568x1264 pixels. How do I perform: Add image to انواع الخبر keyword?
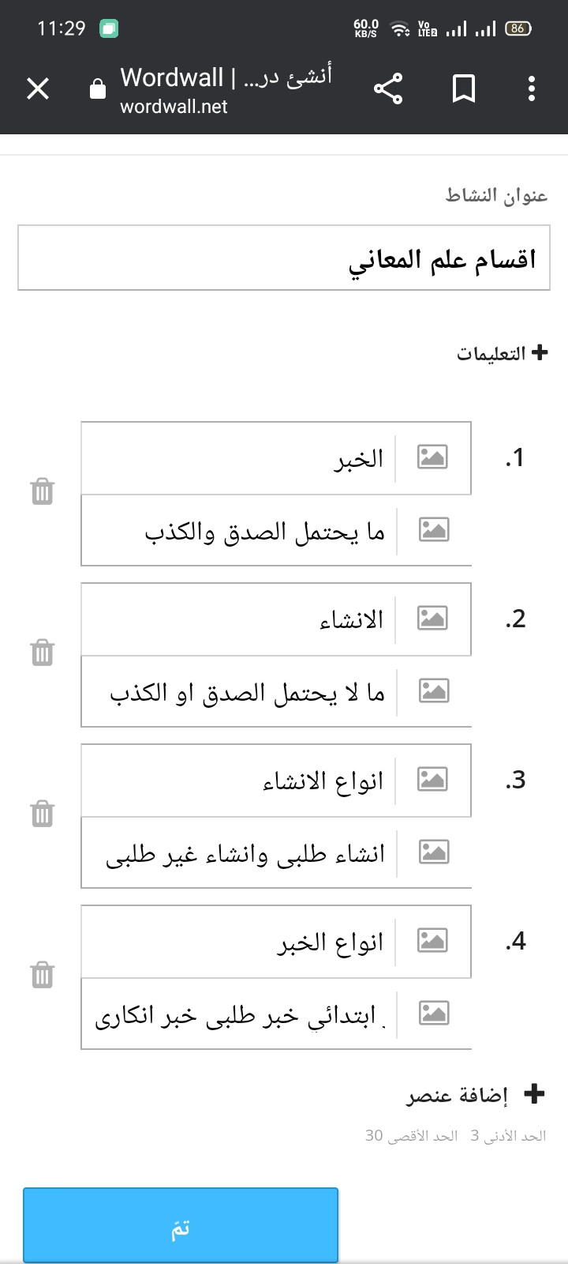click(432, 941)
